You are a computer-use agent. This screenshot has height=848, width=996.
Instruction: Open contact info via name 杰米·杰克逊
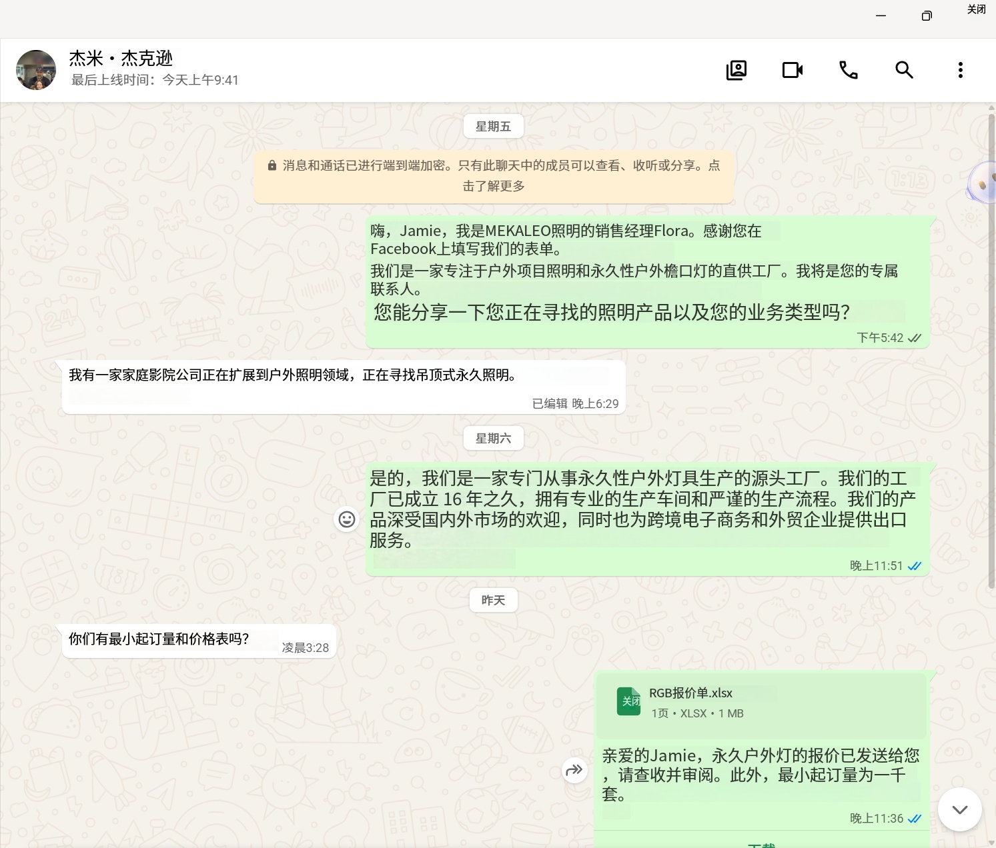[x=121, y=59]
